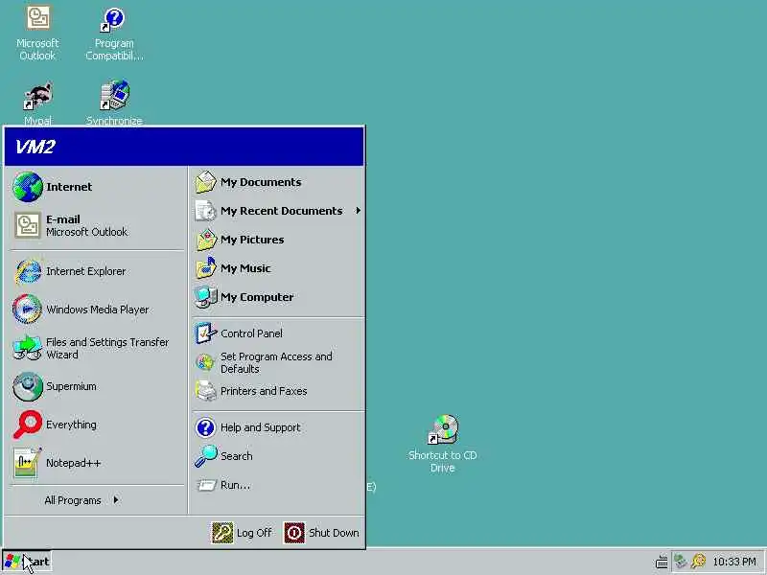Open Help and Support
Viewport: 767px width, 575px height.
pos(278,427)
